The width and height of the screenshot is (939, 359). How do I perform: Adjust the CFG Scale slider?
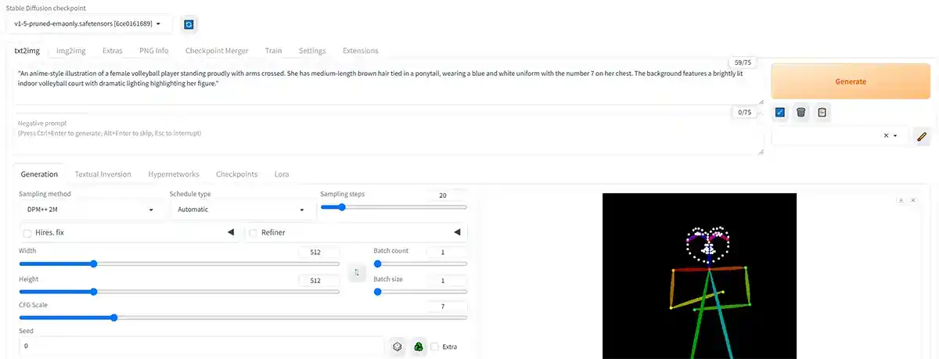click(243, 318)
